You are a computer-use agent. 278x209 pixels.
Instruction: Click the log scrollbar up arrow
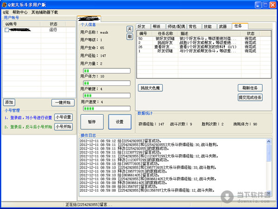click(269, 142)
